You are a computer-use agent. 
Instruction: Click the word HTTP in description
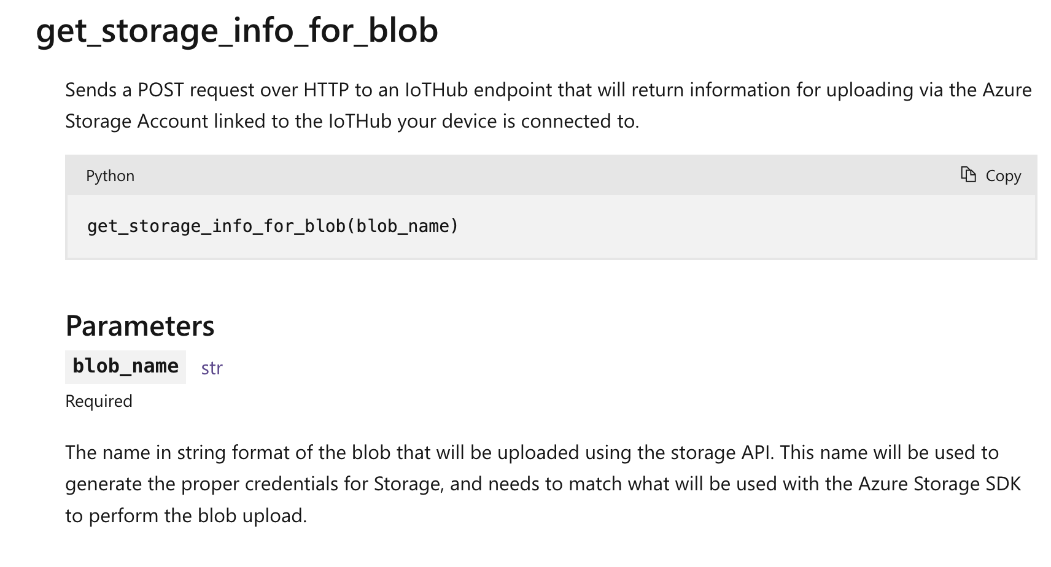point(326,90)
